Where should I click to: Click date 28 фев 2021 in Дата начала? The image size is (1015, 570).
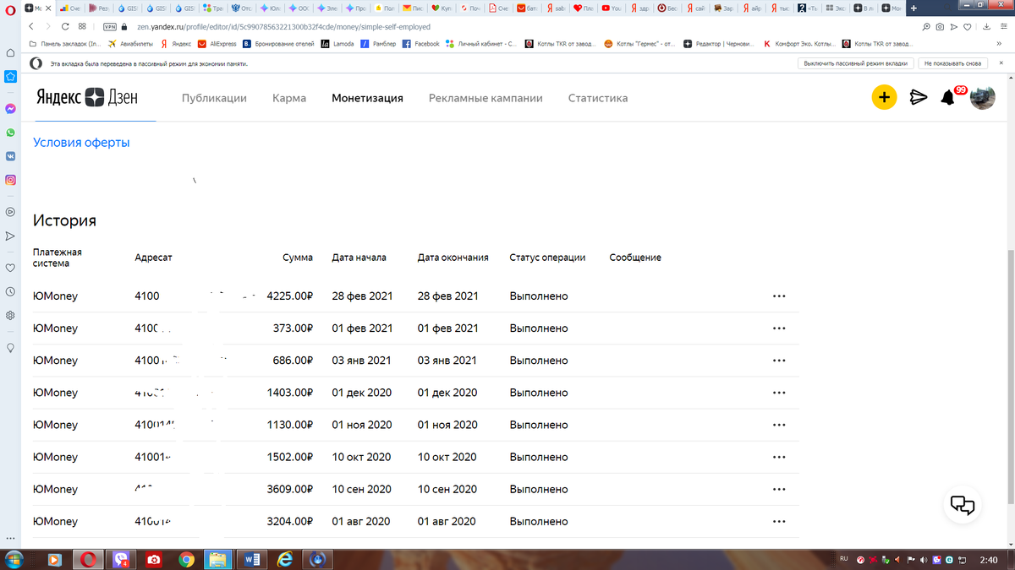coord(362,296)
